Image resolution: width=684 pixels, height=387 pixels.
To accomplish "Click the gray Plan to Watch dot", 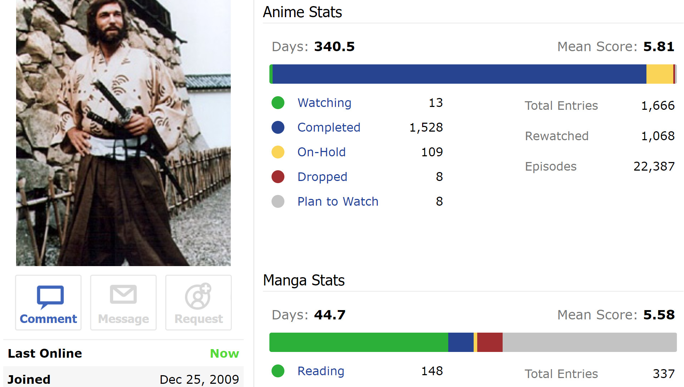I will (x=278, y=202).
